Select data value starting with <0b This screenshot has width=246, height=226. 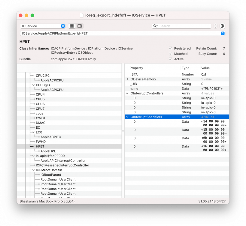(x=214, y=140)
